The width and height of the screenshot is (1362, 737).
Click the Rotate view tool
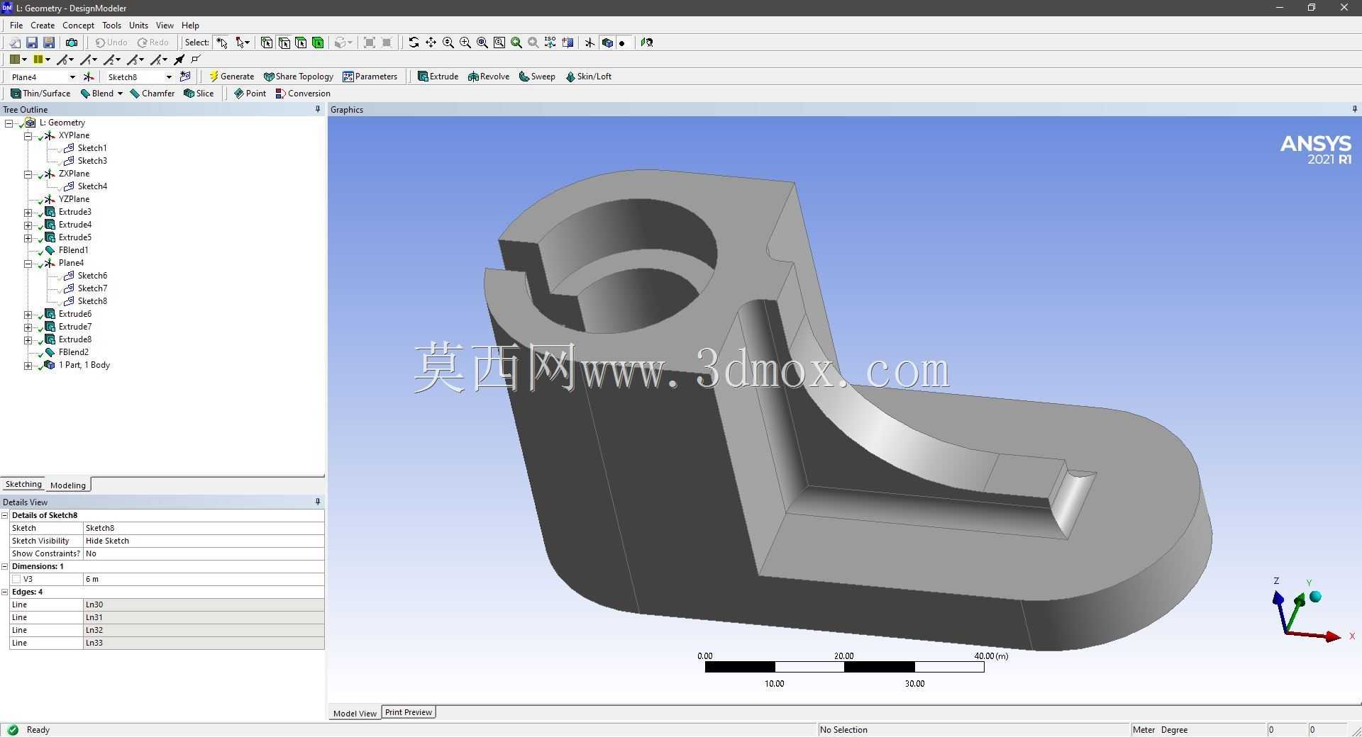pyautogui.click(x=414, y=43)
